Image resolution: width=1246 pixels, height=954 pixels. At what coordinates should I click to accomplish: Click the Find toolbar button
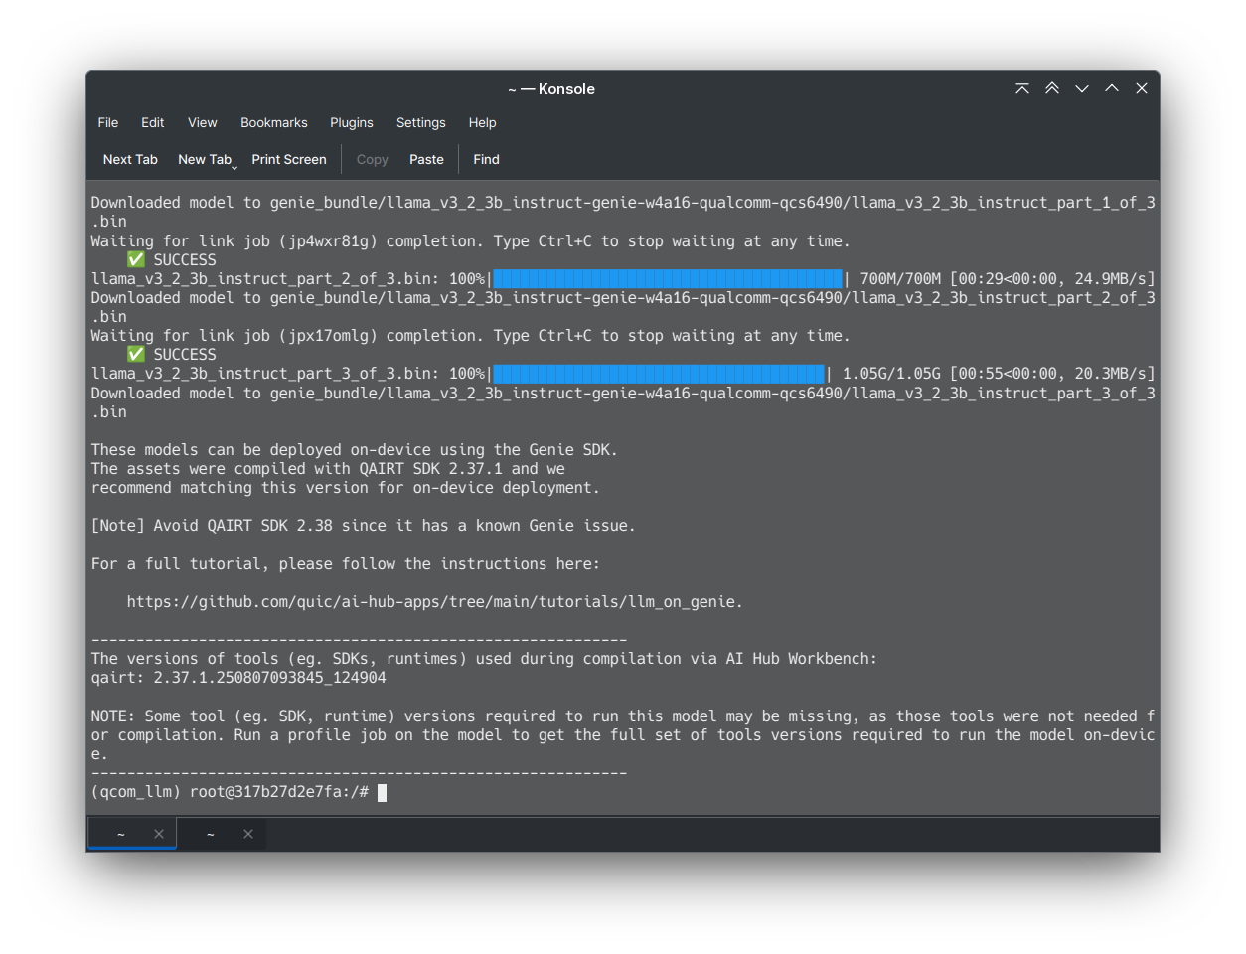486,159
